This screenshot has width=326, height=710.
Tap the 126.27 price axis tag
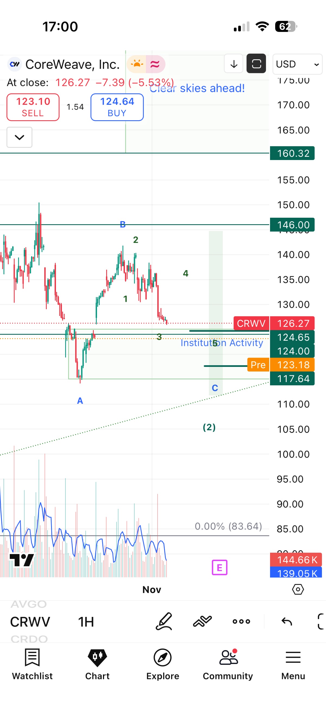click(292, 323)
